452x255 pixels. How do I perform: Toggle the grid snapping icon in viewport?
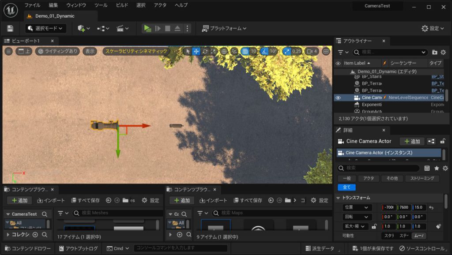pos(245,51)
